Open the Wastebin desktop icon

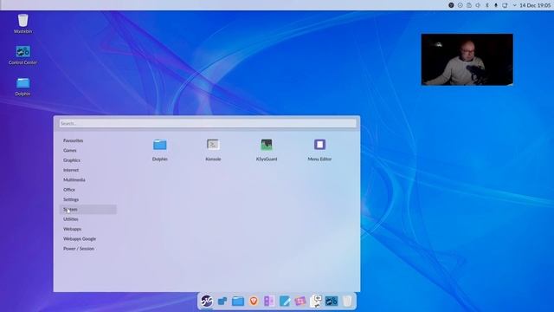pyautogui.click(x=23, y=23)
